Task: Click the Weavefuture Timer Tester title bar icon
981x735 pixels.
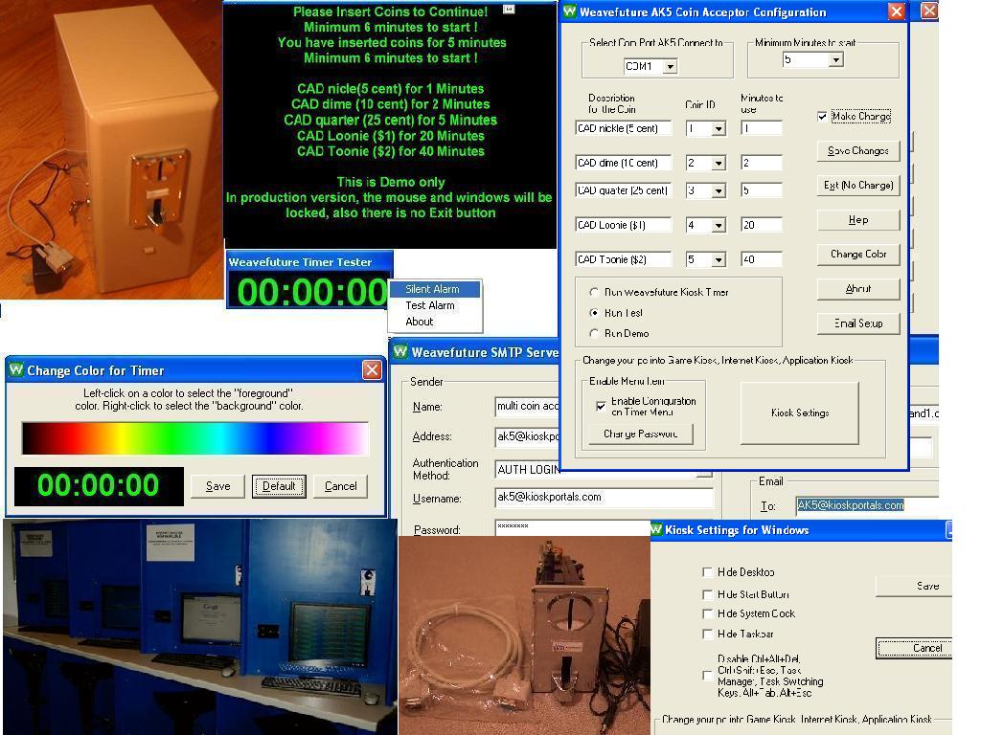Action: coord(234,261)
